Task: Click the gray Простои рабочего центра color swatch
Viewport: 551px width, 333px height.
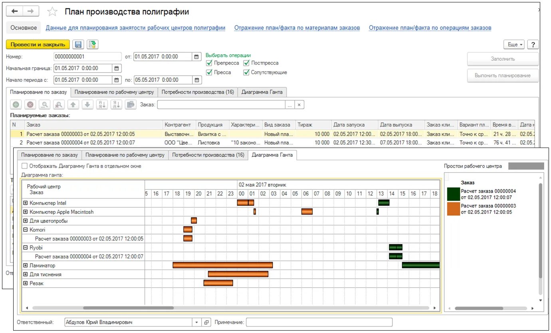Action: coord(526,166)
